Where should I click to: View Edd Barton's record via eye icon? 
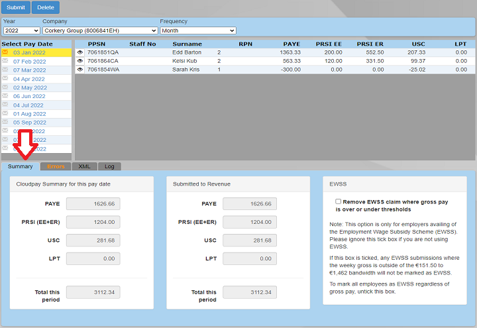[x=80, y=52]
